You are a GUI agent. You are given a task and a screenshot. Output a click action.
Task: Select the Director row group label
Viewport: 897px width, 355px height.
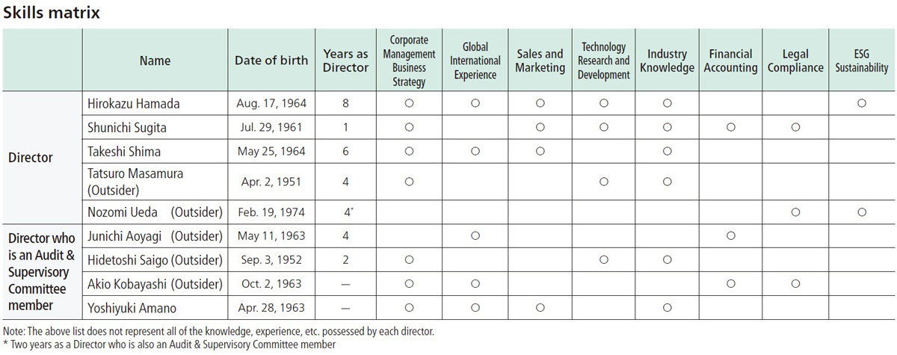tap(31, 158)
